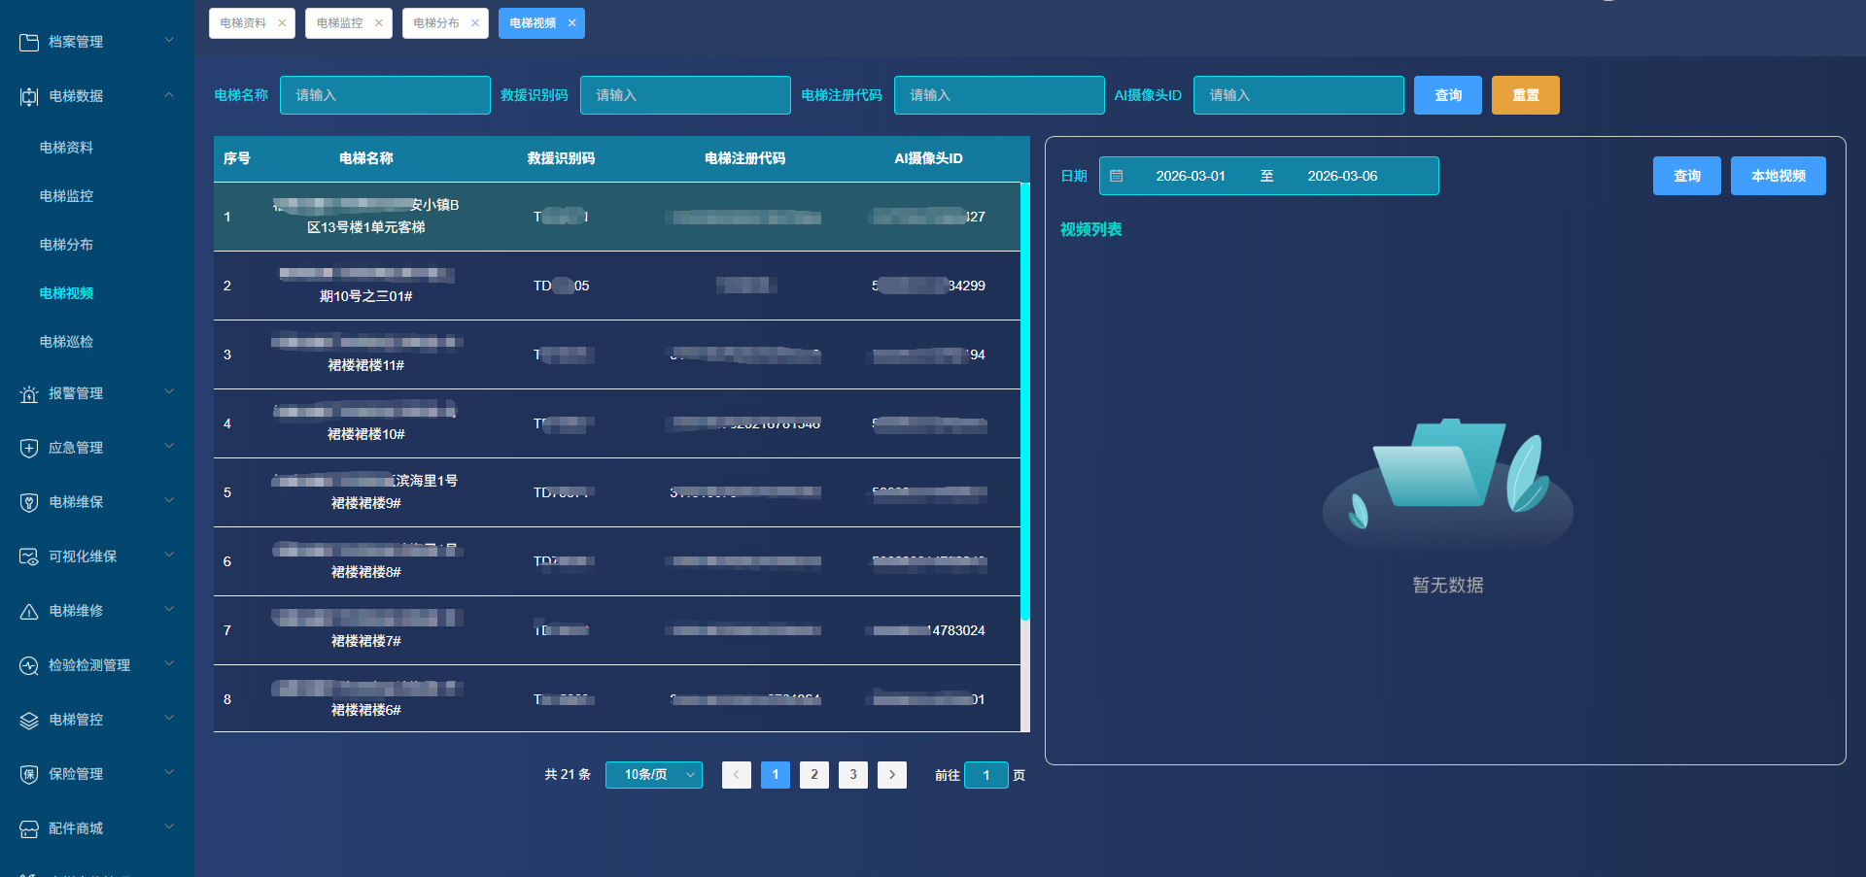Screen dimensions: 1866x877
Task: Click the orange 重置 button
Action: [1525, 95]
